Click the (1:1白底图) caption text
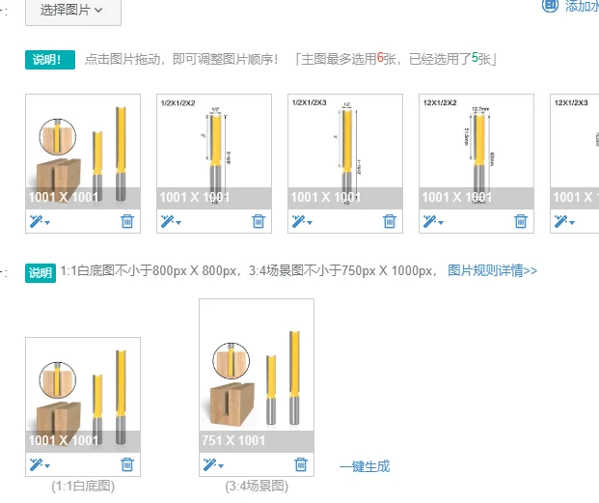The width and height of the screenshot is (599, 503). click(83, 487)
